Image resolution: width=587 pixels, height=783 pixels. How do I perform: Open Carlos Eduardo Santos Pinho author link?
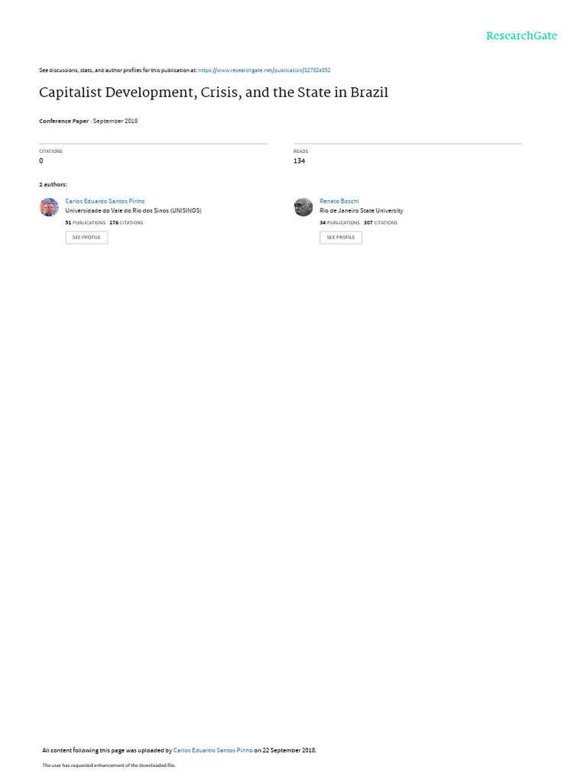pos(105,201)
